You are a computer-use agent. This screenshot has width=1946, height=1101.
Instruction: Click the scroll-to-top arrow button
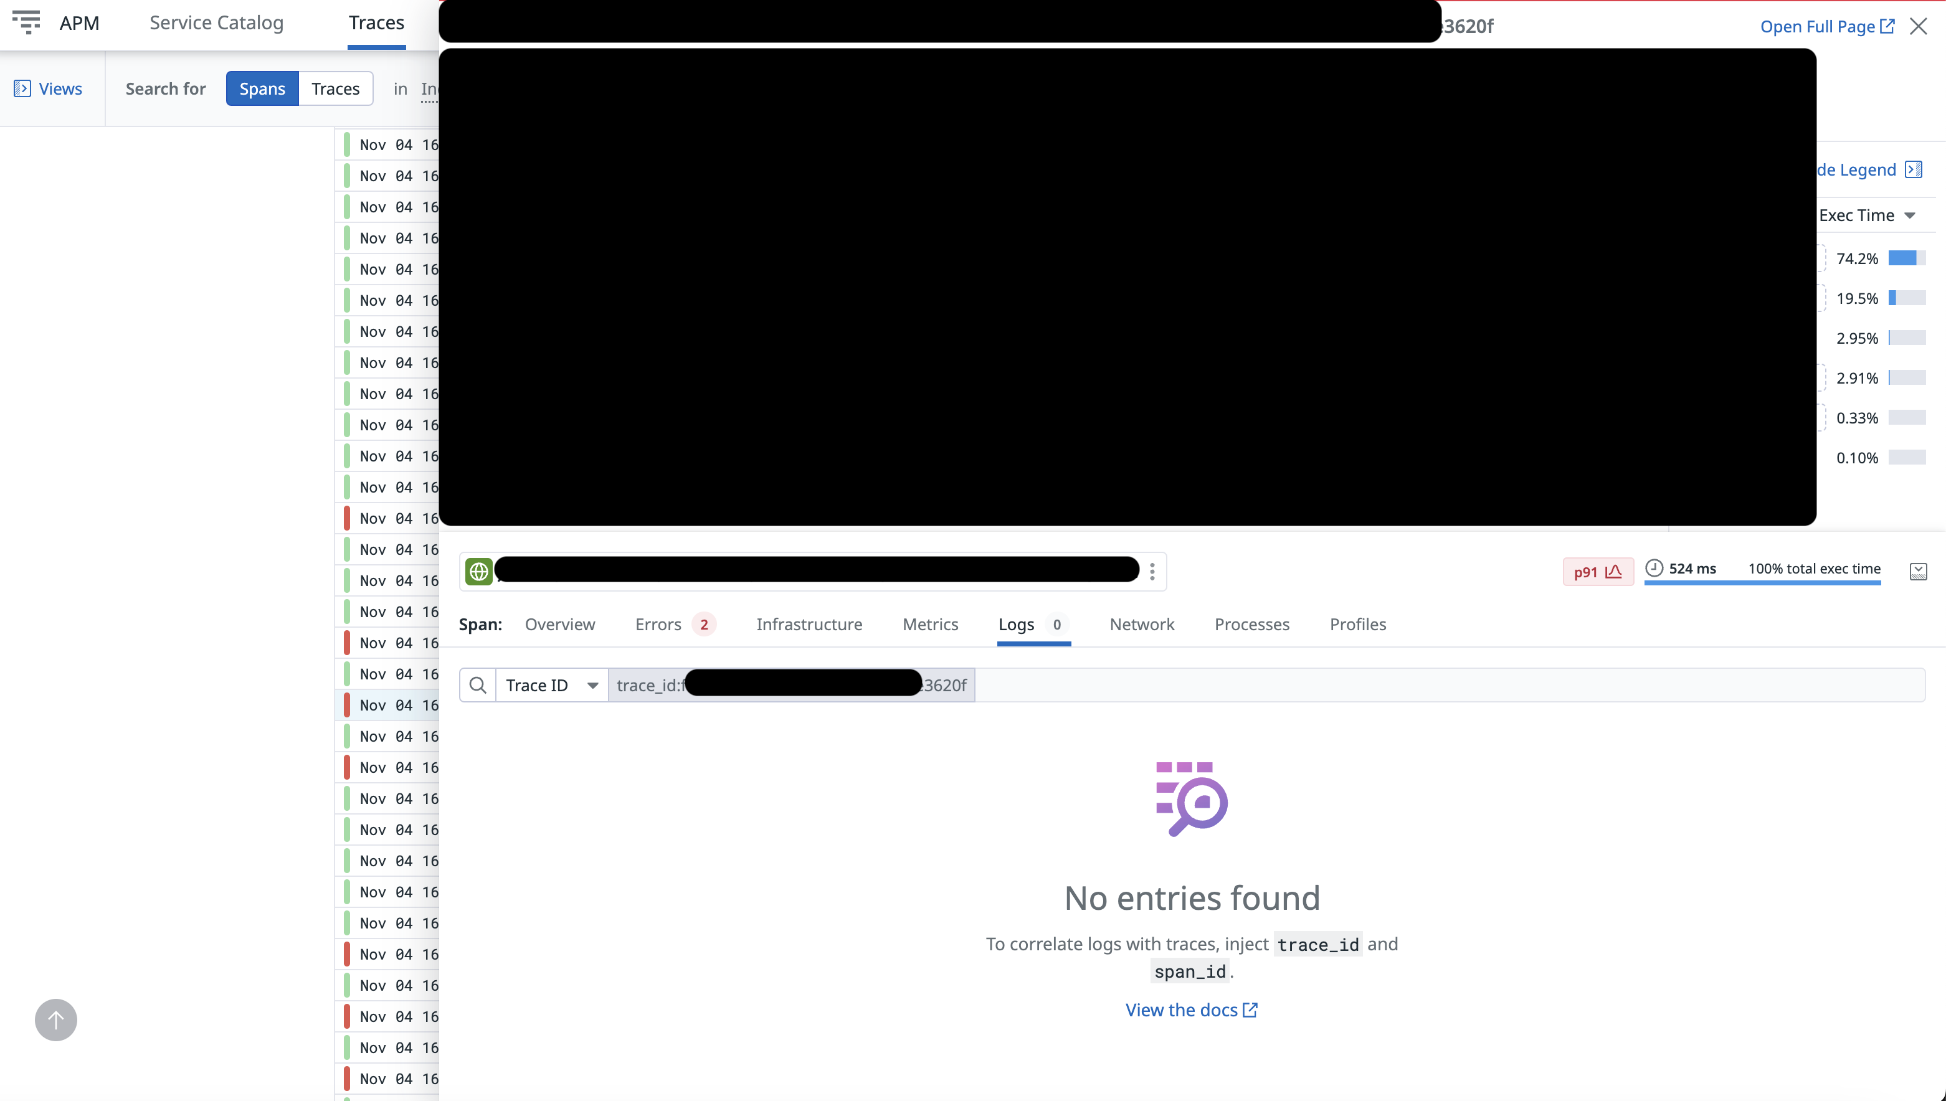pyautogui.click(x=55, y=1019)
